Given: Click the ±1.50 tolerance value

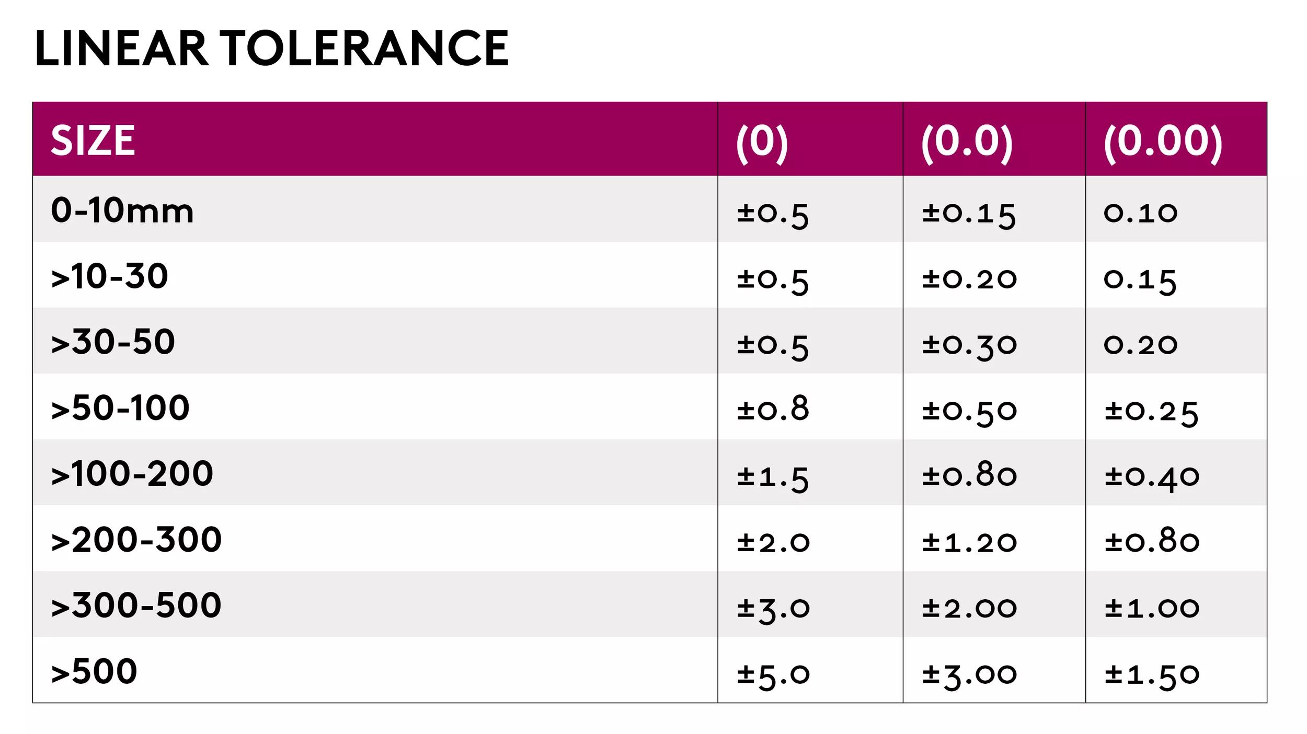Looking at the screenshot, I should 1152,675.
